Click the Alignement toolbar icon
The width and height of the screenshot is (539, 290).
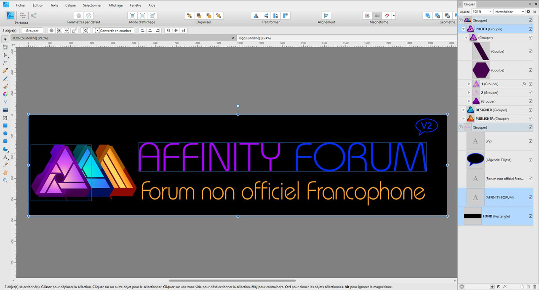point(326,16)
